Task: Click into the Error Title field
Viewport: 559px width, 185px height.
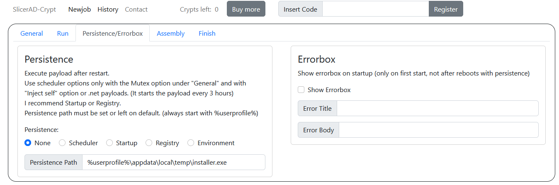Action: coord(437,108)
